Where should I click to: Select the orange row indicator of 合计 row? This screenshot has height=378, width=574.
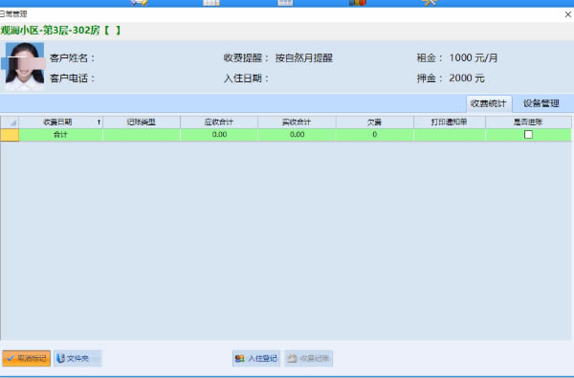pos(10,134)
